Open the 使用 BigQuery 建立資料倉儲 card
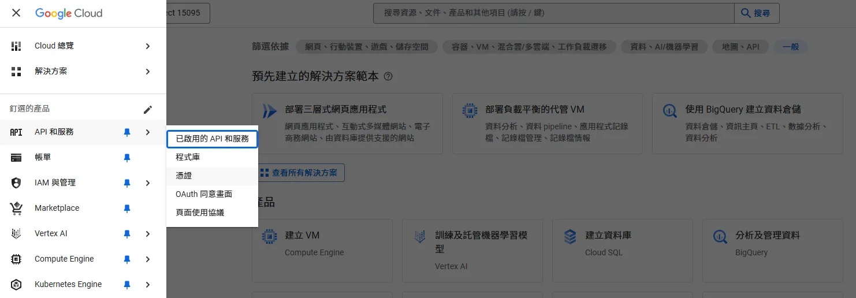 point(747,124)
